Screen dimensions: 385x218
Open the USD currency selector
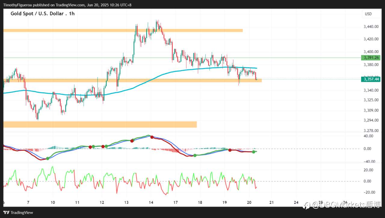pos(368,14)
